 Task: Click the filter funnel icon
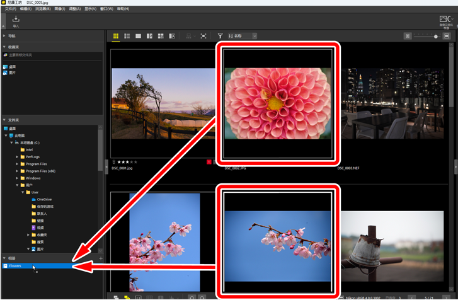coord(220,37)
